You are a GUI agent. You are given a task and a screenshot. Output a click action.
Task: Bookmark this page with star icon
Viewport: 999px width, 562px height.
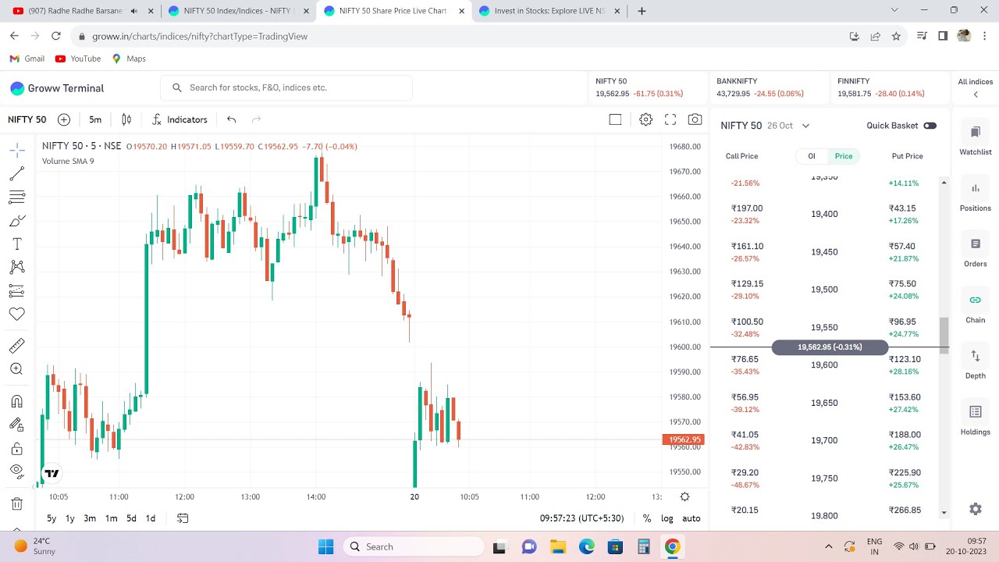tap(896, 36)
